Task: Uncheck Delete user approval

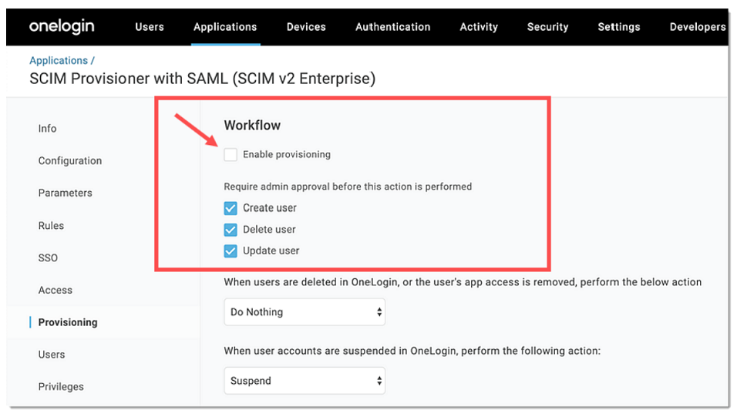Action: (x=231, y=230)
